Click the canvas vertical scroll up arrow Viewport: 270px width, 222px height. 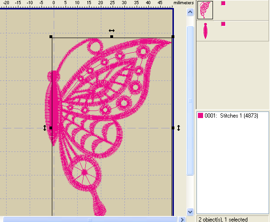[190, 12]
